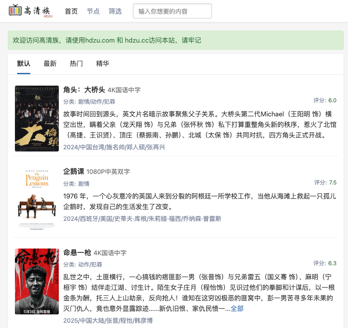The width and height of the screenshot is (348, 328).
Task: Open the Penguin Lessons poster thumbnail
Action: [37, 197]
